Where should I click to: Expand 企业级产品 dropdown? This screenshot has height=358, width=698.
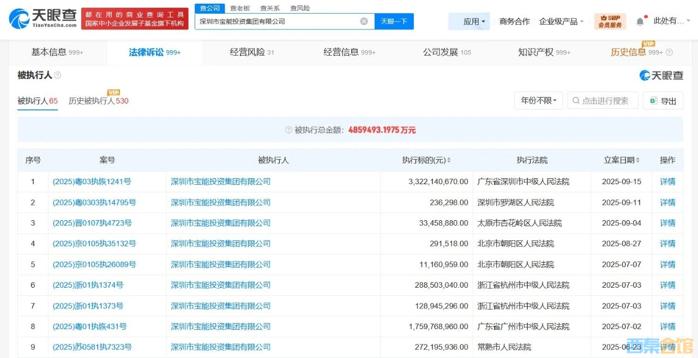(x=561, y=21)
